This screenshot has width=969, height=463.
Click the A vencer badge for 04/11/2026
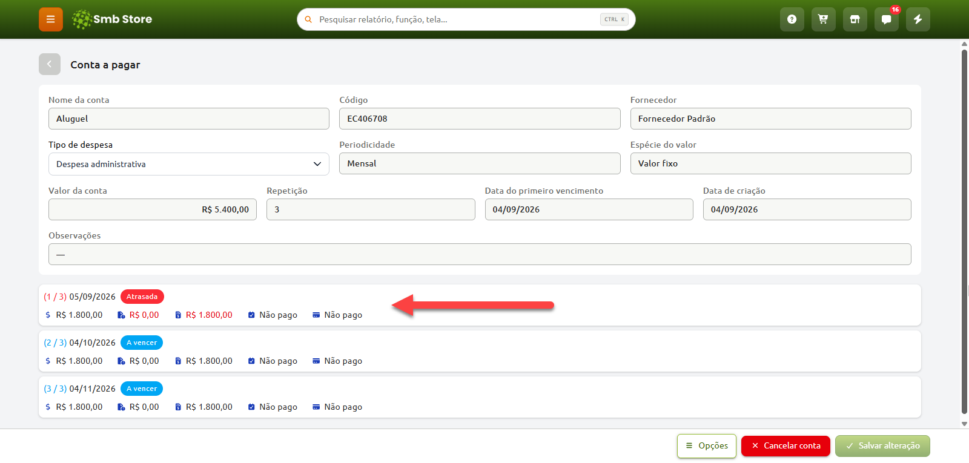pyautogui.click(x=142, y=389)
